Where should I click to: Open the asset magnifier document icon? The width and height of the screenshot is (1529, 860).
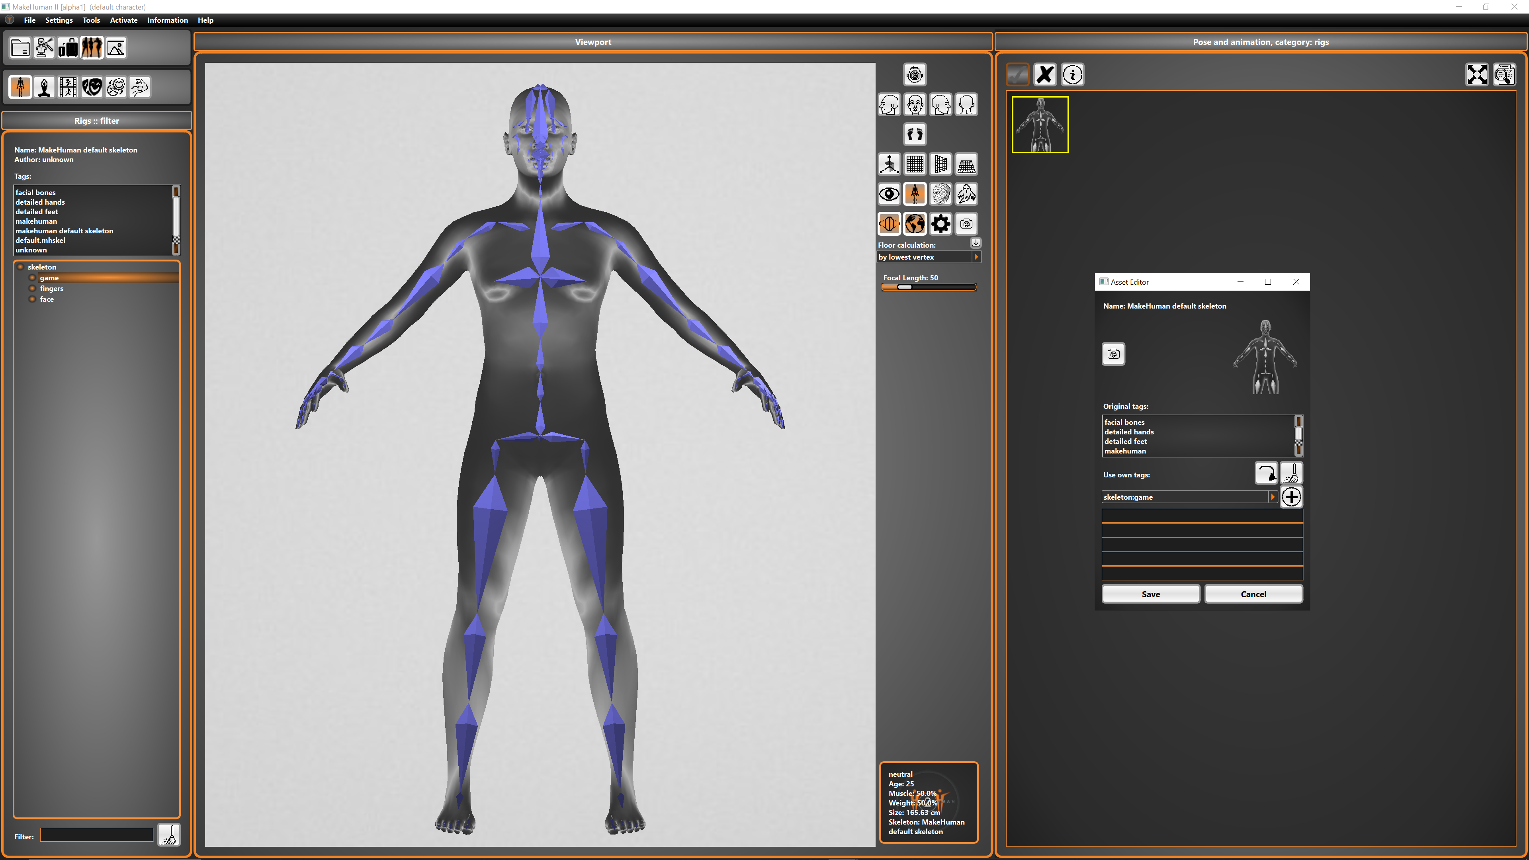(1505, 75)
